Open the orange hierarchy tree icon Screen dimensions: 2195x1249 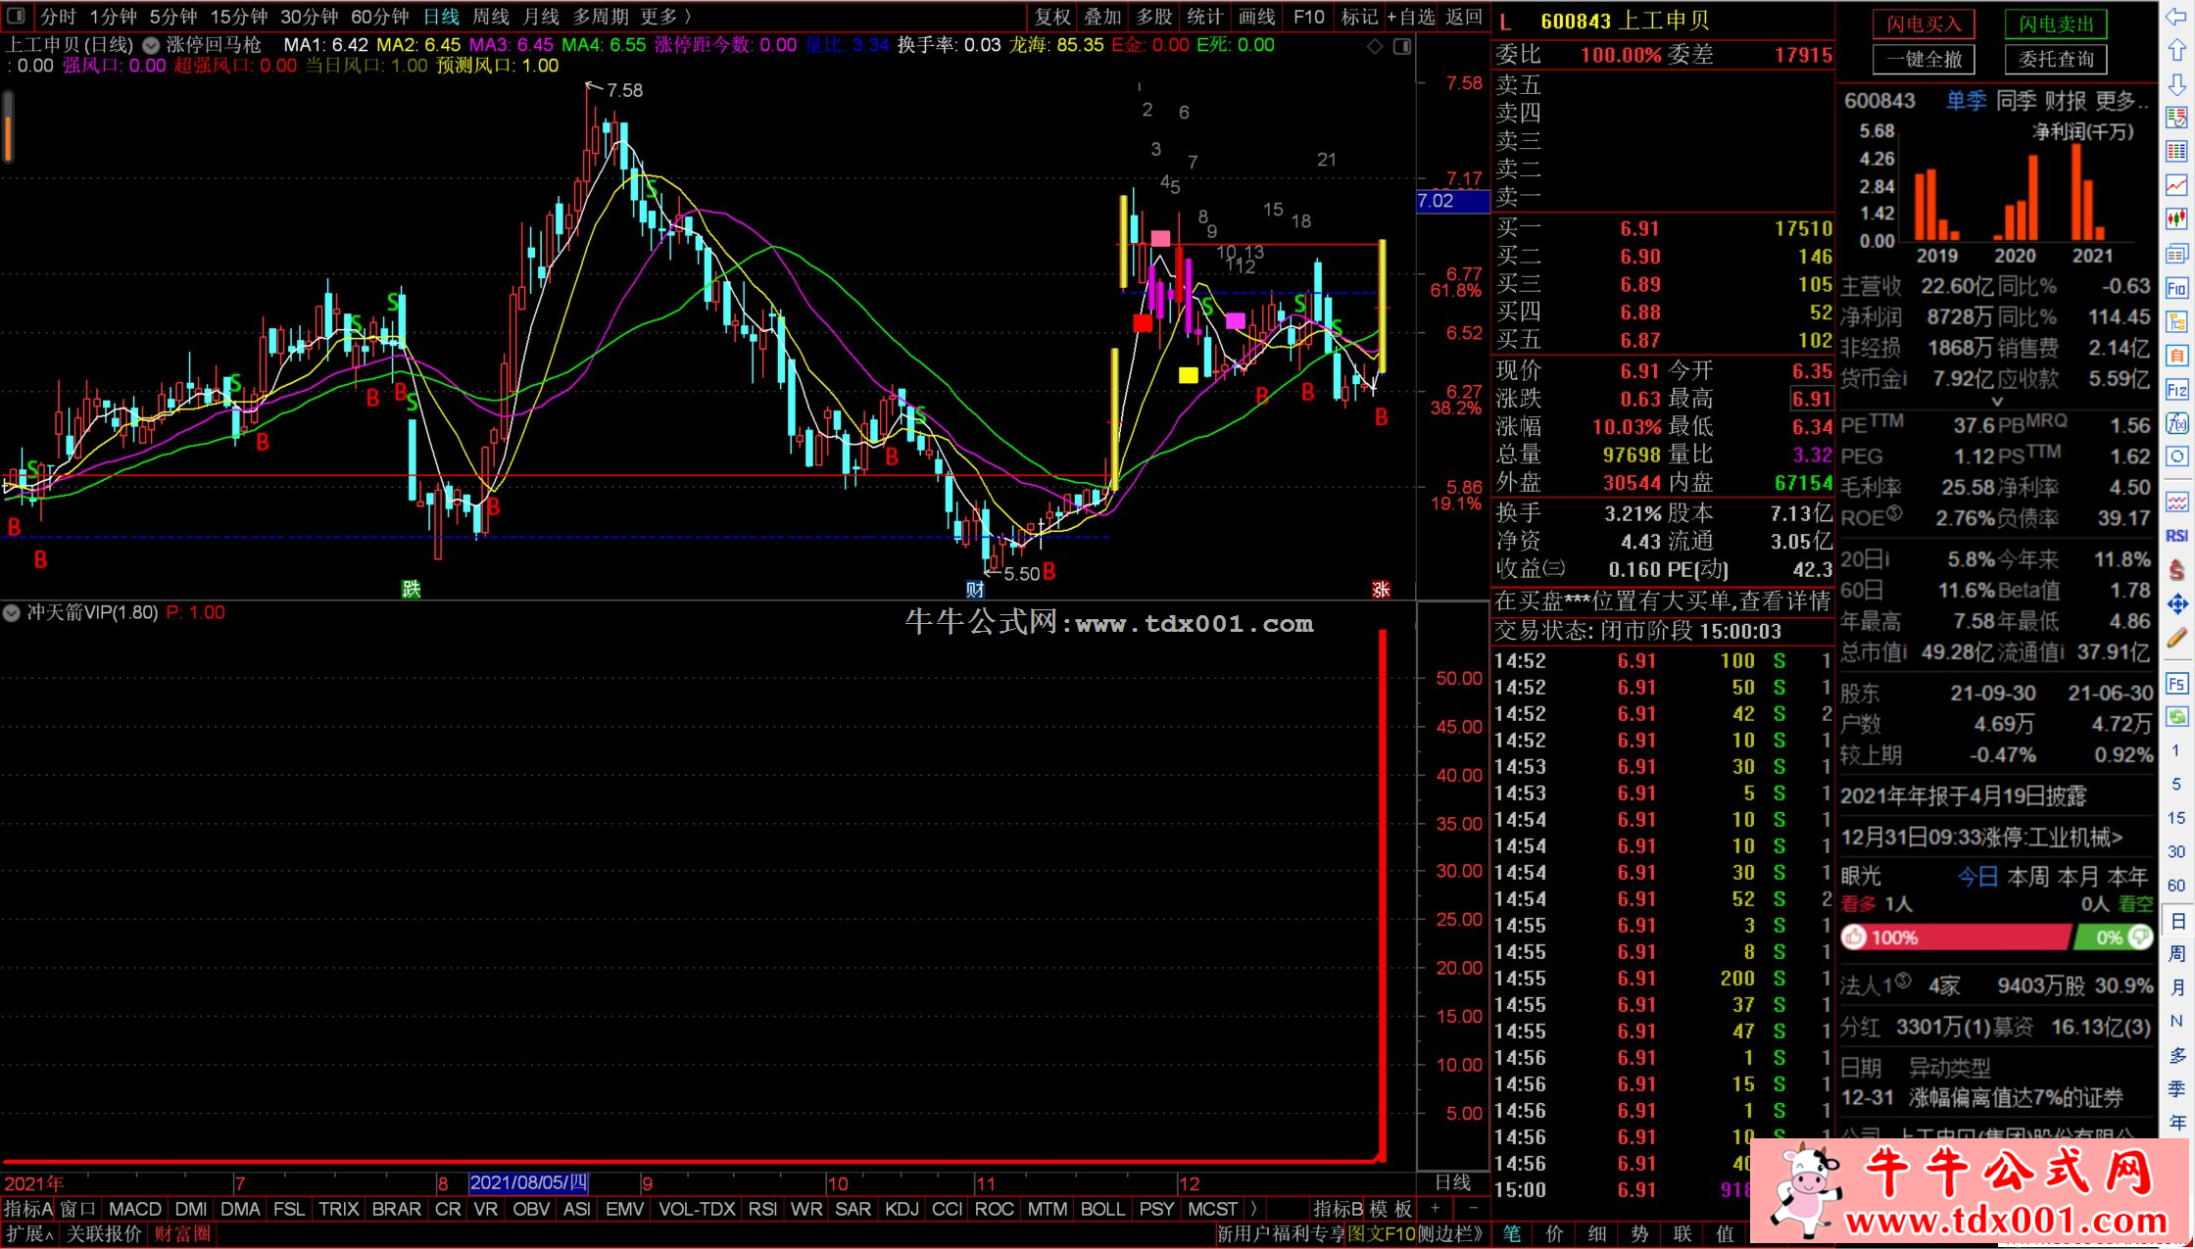[x=2176, y=321]
